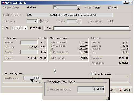
Task: Select the Standard price tab
Action: click(20, 28)
